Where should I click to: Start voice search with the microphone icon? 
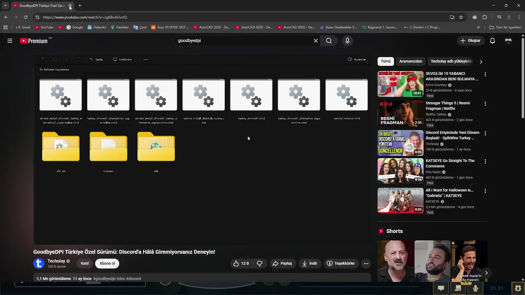coord(347,41)
